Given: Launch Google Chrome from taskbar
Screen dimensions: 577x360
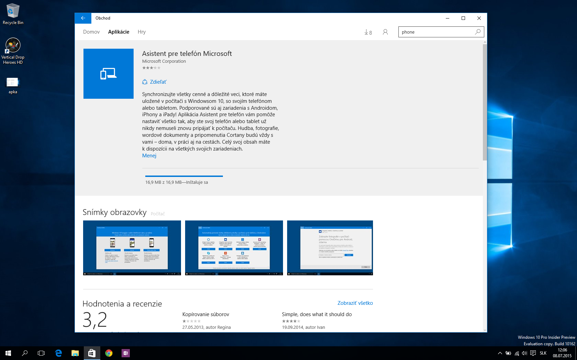Looking at the screenshot, I should [109, 353].
